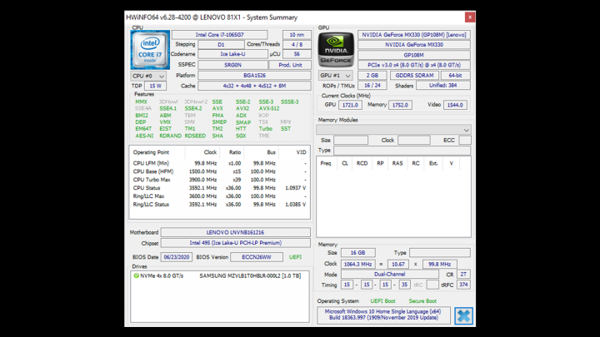Click the BIOS Version ECCN26WW field

click(255, 257)
